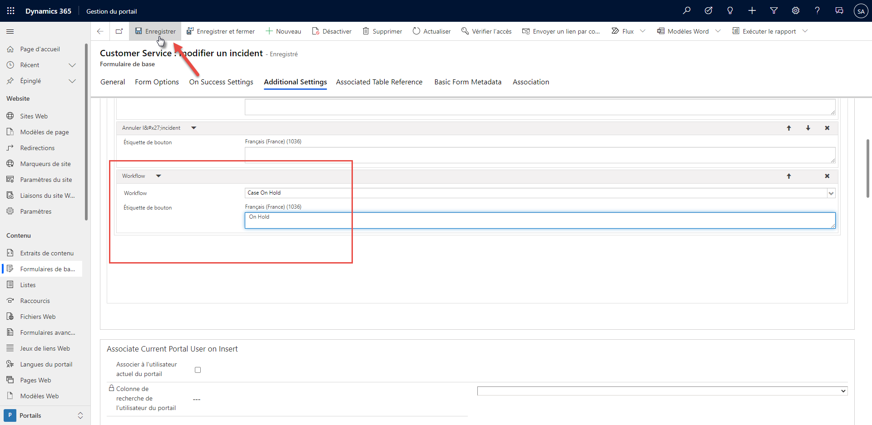Click the Actualiser button

431,31
